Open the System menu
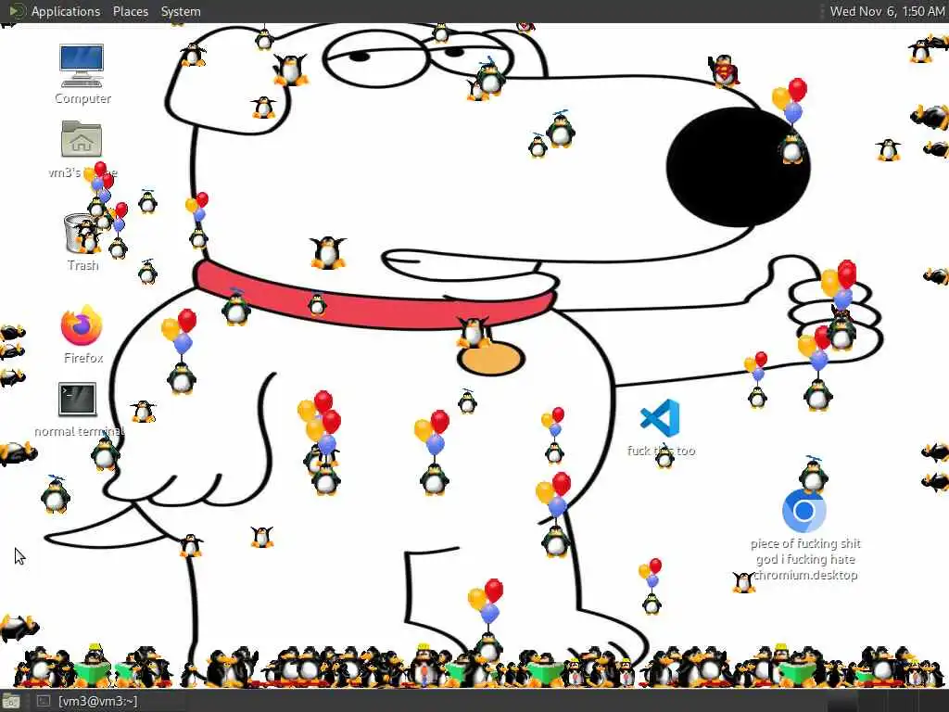 click(x=181, y=11)
